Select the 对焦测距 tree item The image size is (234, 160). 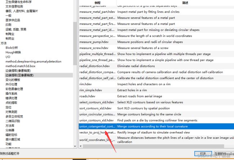point(12,112)
